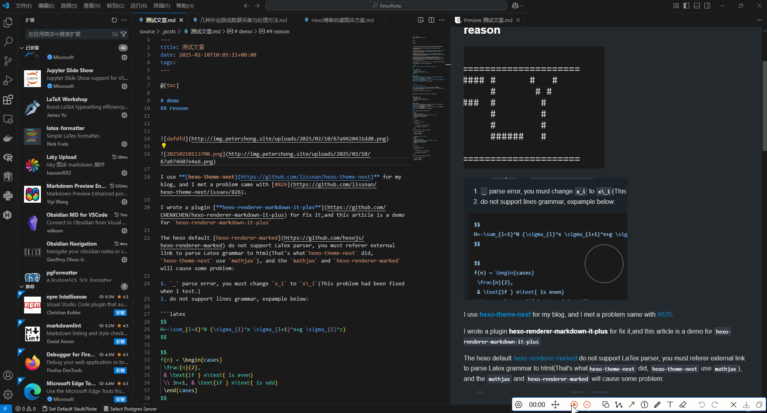Screen dimensions: 767x413
Task: Select the text annotation tool
Action: [670, 405]
